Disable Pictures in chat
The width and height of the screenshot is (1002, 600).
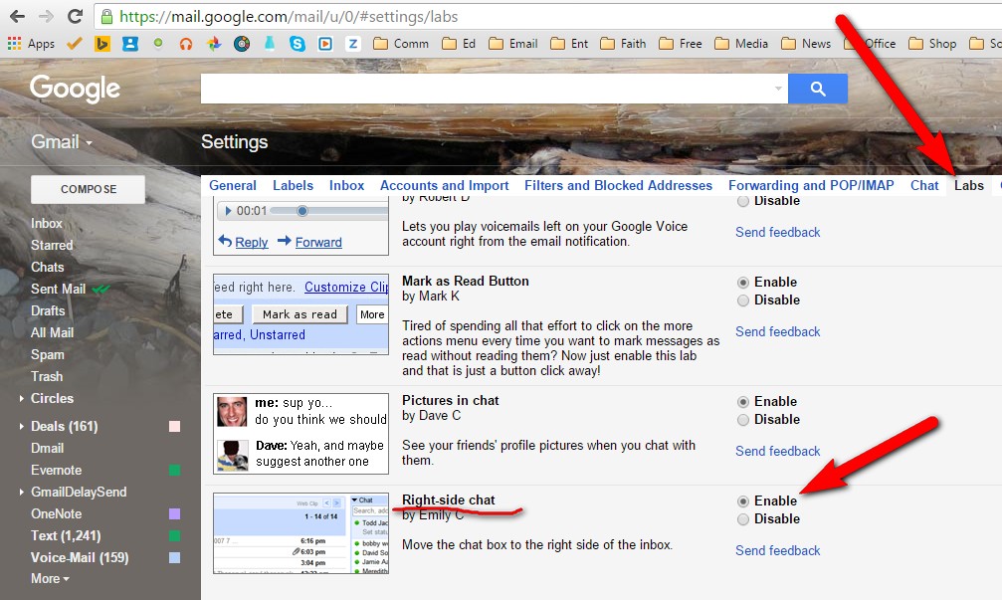744,419
